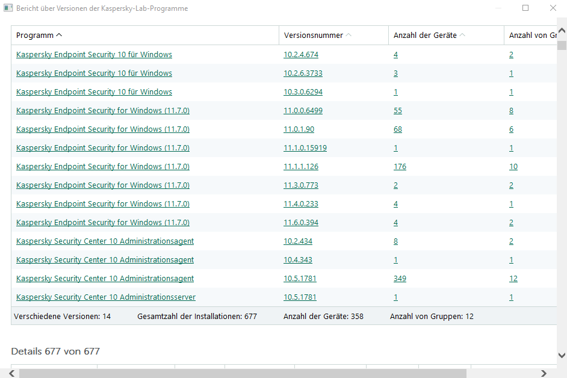Open device count 176 link
This screenshot has height=378, width=567.
pyautogui.click(x=400, y=166)
